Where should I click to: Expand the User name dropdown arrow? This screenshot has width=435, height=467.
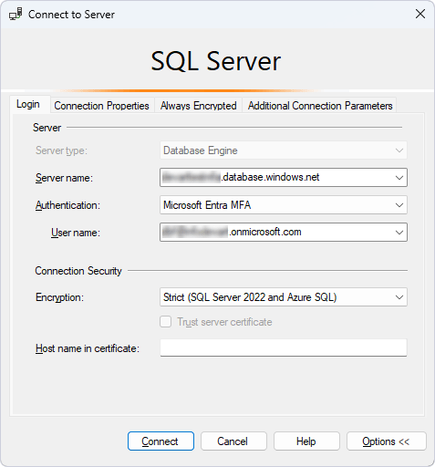click(x=399, y=233)
